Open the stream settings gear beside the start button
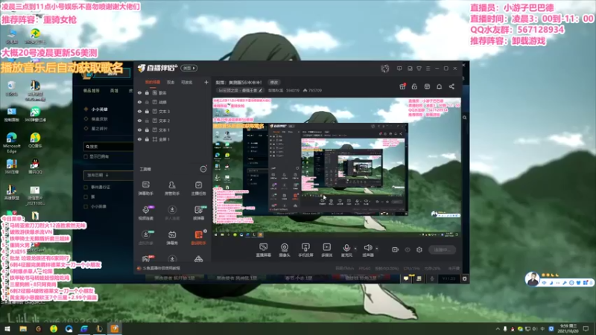 pyautogui.click(x=419, y=249)
